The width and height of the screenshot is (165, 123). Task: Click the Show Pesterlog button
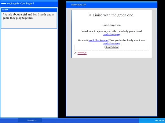[112, 47]
